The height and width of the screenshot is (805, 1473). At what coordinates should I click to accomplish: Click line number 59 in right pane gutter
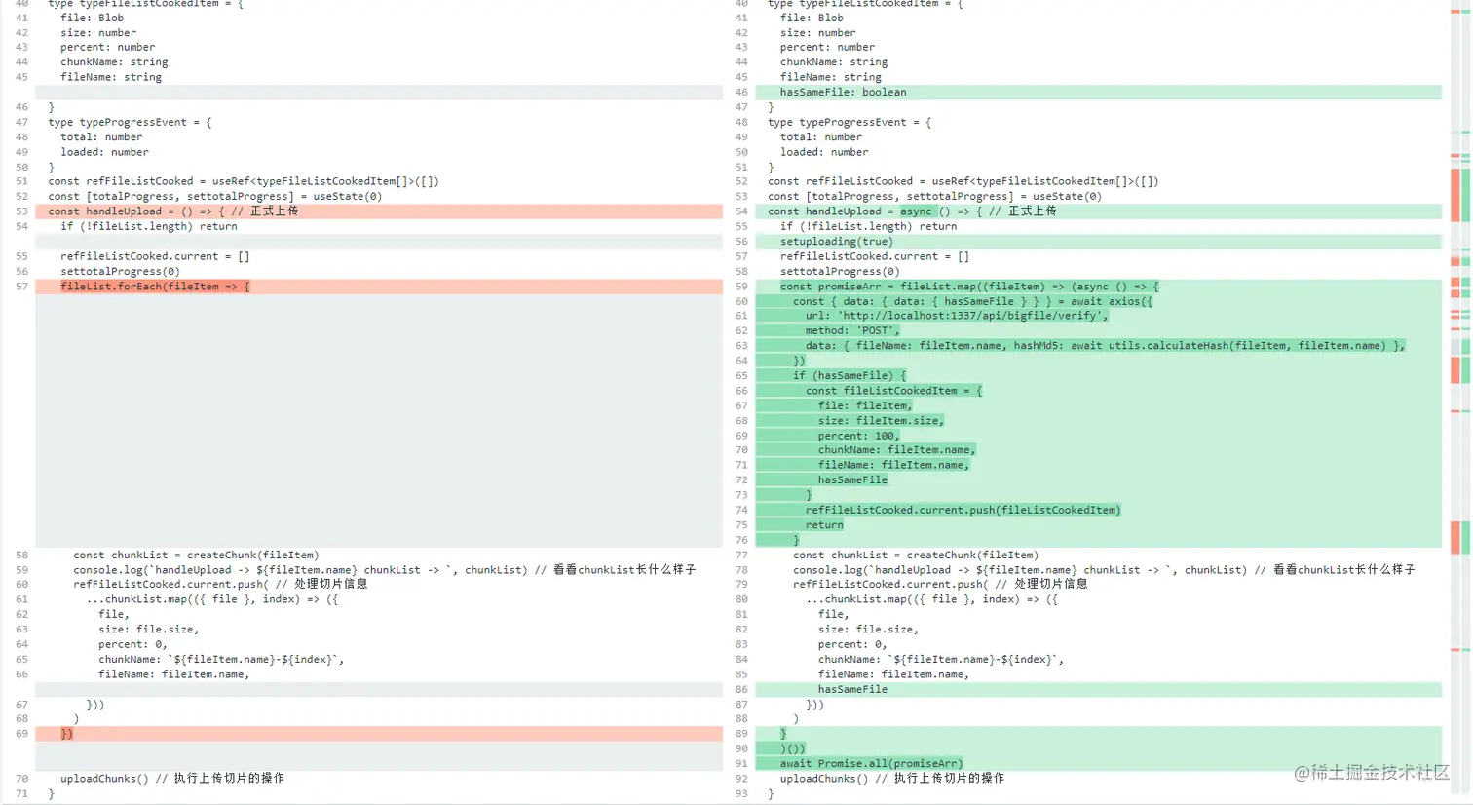(x=741, y=287)
